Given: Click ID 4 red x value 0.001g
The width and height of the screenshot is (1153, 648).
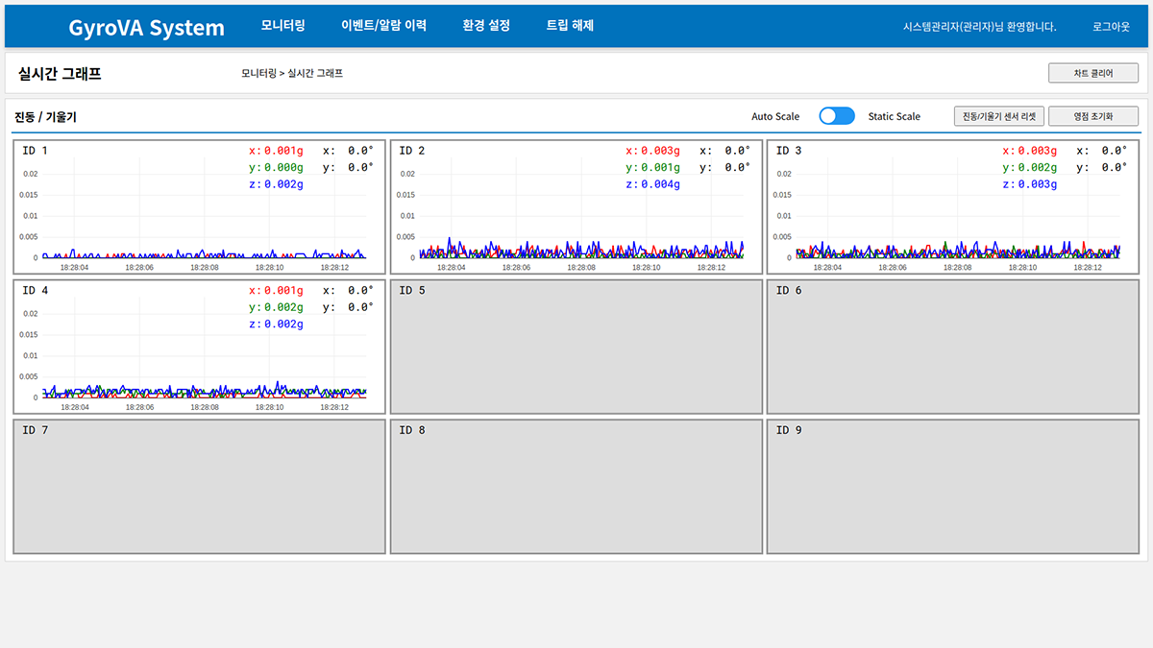Looking at the screenshot, I should 276,290.
